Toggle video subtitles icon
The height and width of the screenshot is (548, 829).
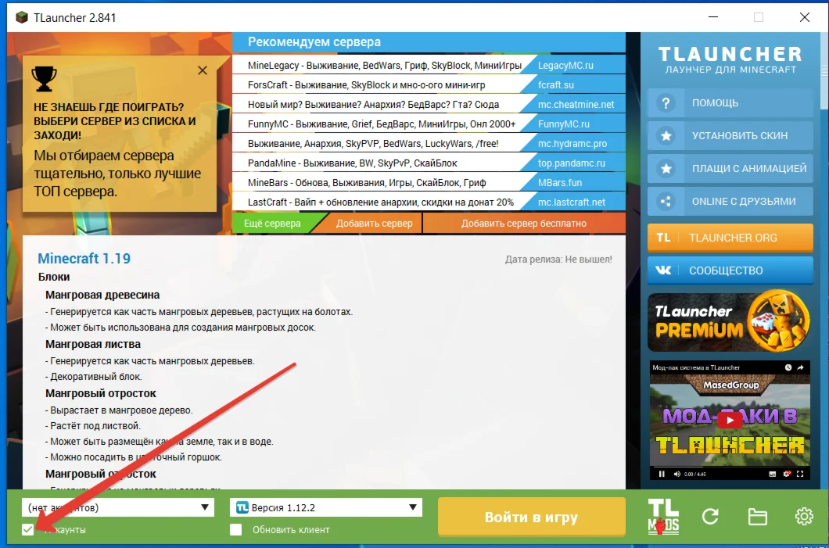[x=773, y=474]
